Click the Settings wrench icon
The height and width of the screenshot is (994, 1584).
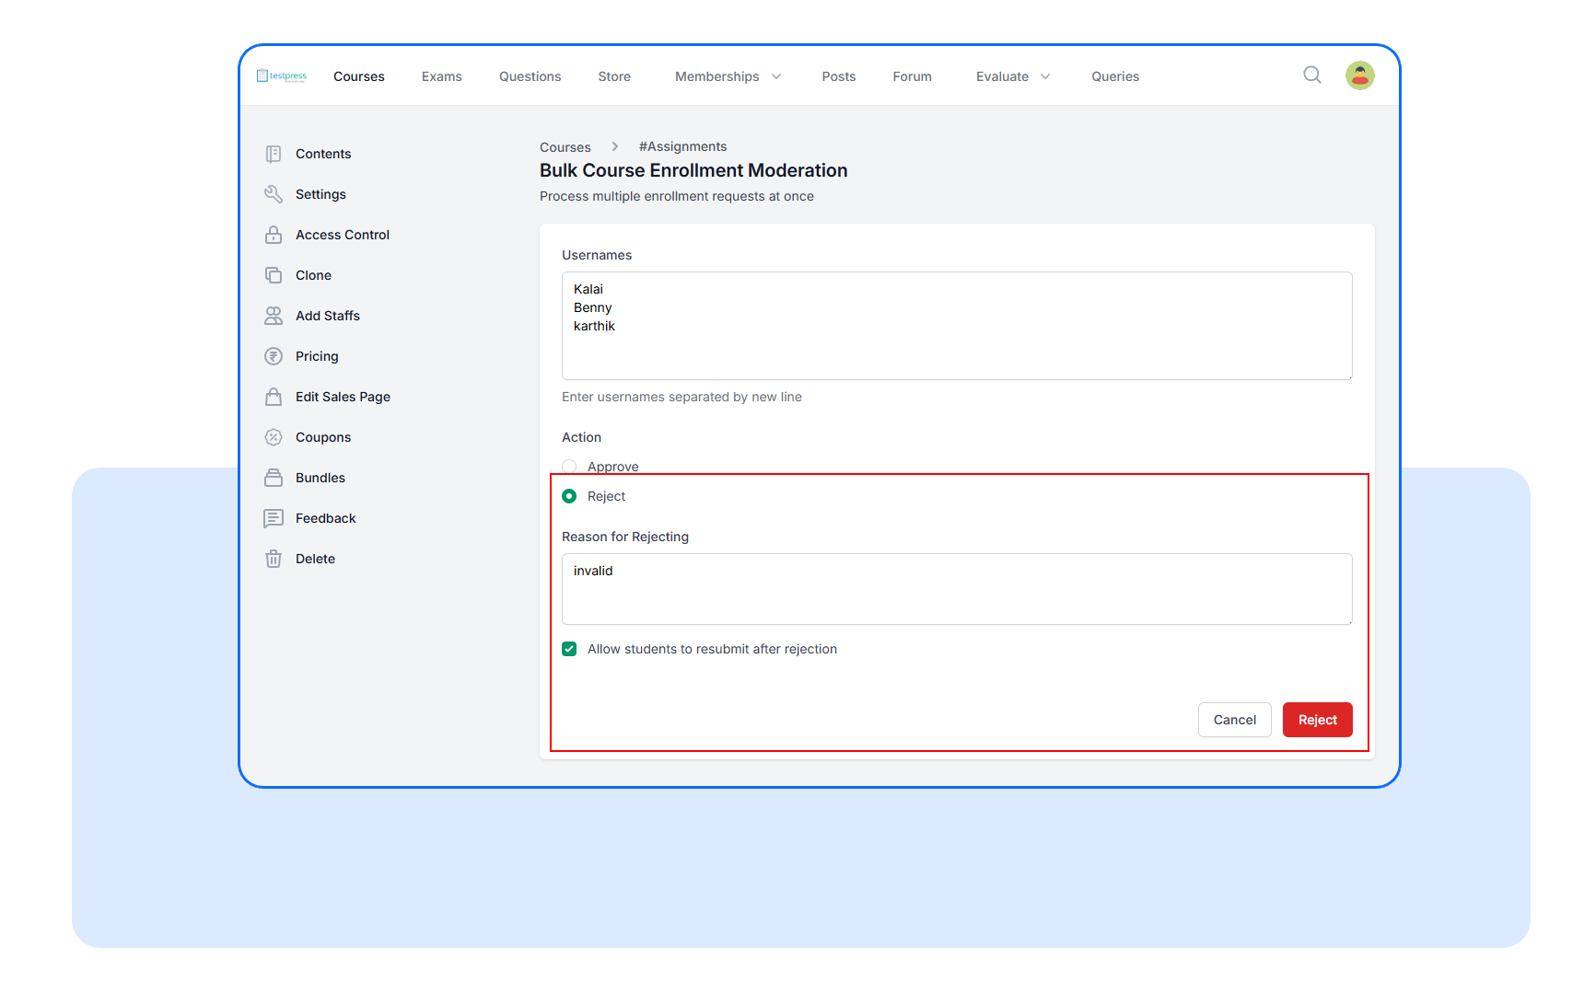pos(274,194)
